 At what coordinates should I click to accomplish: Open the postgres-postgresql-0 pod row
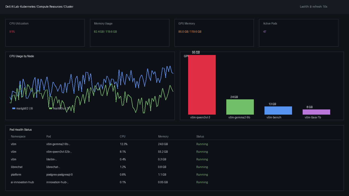click(x=174, y=175)
